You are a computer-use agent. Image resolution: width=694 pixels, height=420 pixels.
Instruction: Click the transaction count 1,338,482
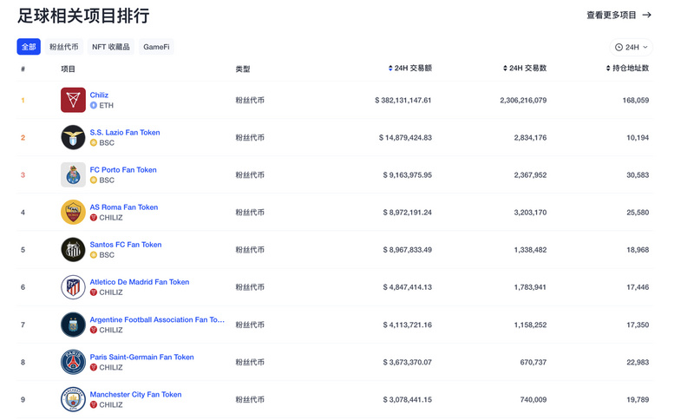pos(530,250)
